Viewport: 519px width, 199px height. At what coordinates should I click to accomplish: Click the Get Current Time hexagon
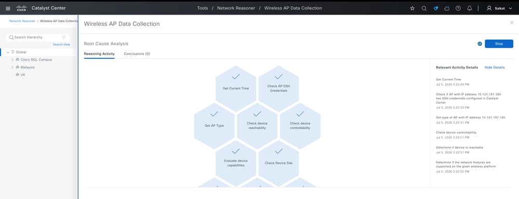tap(236, 88)
